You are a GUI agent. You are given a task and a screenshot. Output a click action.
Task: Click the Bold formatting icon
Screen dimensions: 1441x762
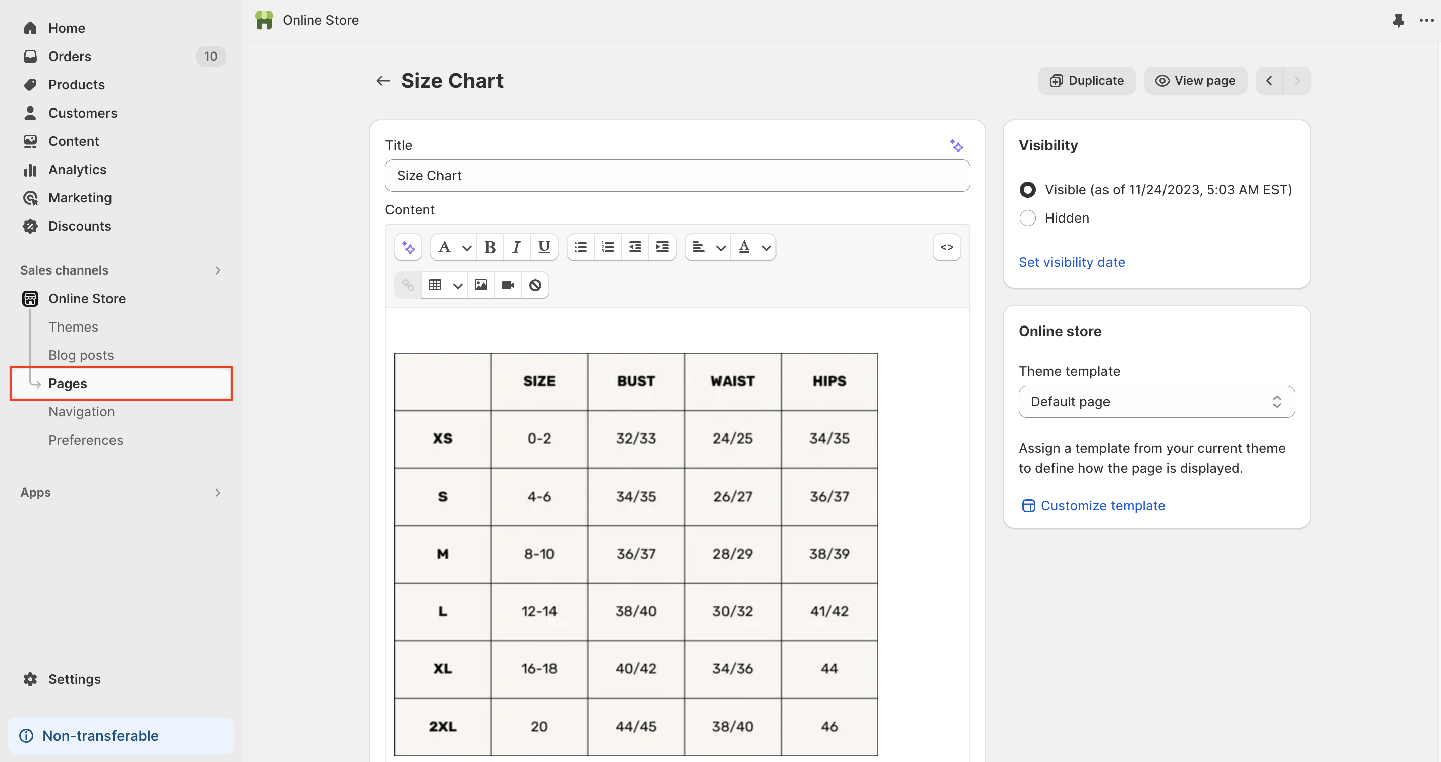[490, 247]
